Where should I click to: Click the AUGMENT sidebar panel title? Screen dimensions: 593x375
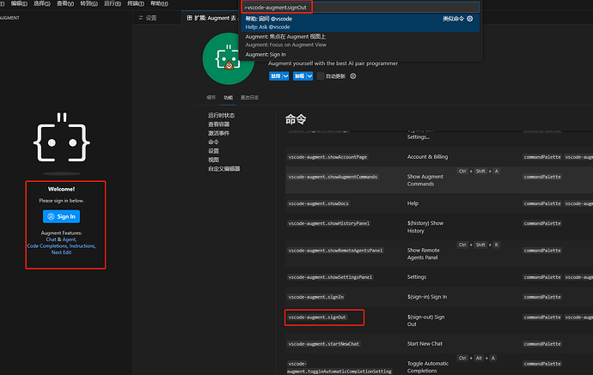point(9,18)
